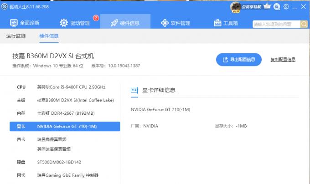Click the flower icon of 软件管理
This screenshot has width=310, height=184.
pos(165,23)
